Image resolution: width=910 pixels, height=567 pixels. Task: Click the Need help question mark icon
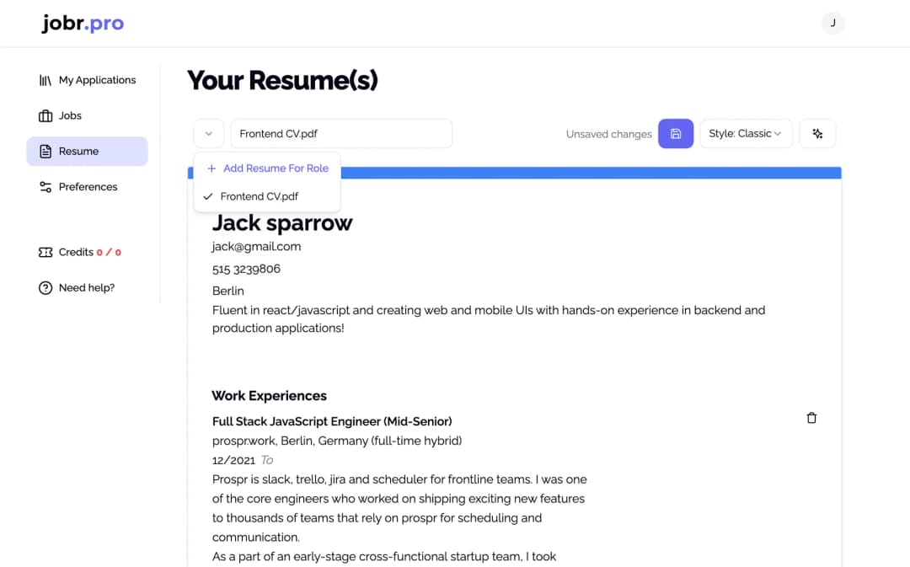(x=45, y=287)
